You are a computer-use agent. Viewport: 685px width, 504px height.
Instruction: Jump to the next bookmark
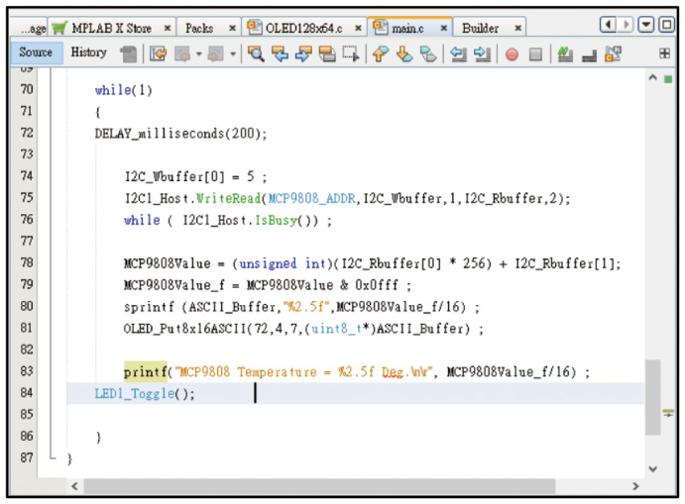pos(403,53)
